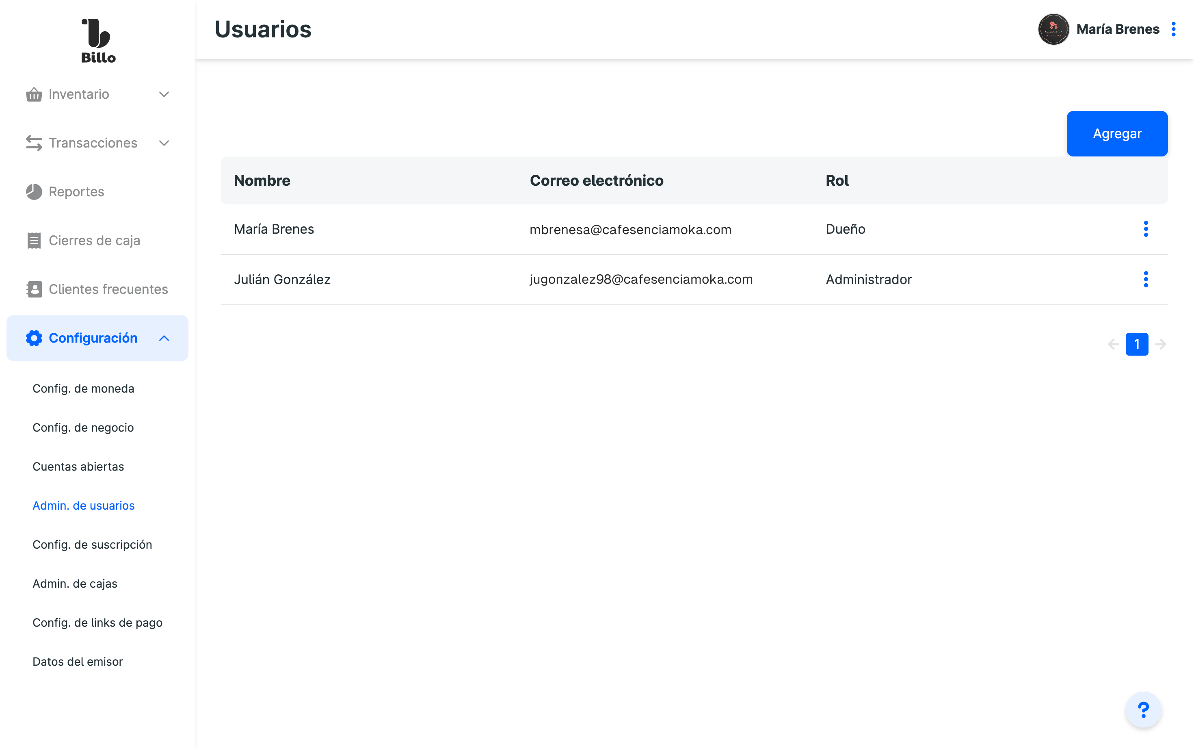The height and width of the screenshot is (747, 1194).
Task: Click the Cierres de caja receipt icon
Action: (x=34, y=241)
